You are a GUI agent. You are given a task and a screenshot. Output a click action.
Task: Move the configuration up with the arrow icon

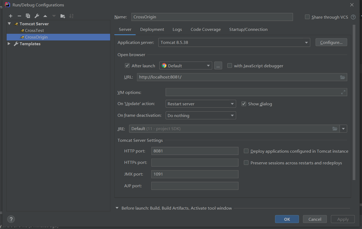pos(45,16)
